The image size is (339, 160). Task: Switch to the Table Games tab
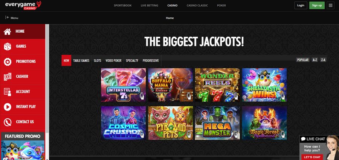[81, 60]
